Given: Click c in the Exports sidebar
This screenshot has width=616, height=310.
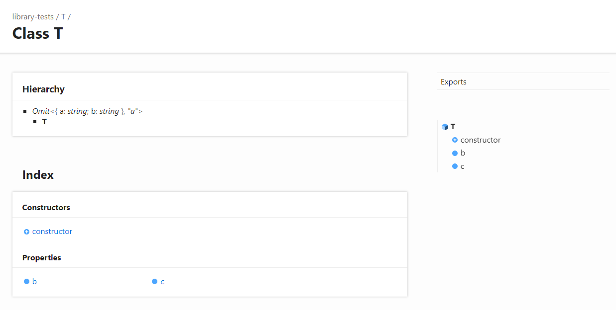Looking at the screenshot, I should coord(462,166).
